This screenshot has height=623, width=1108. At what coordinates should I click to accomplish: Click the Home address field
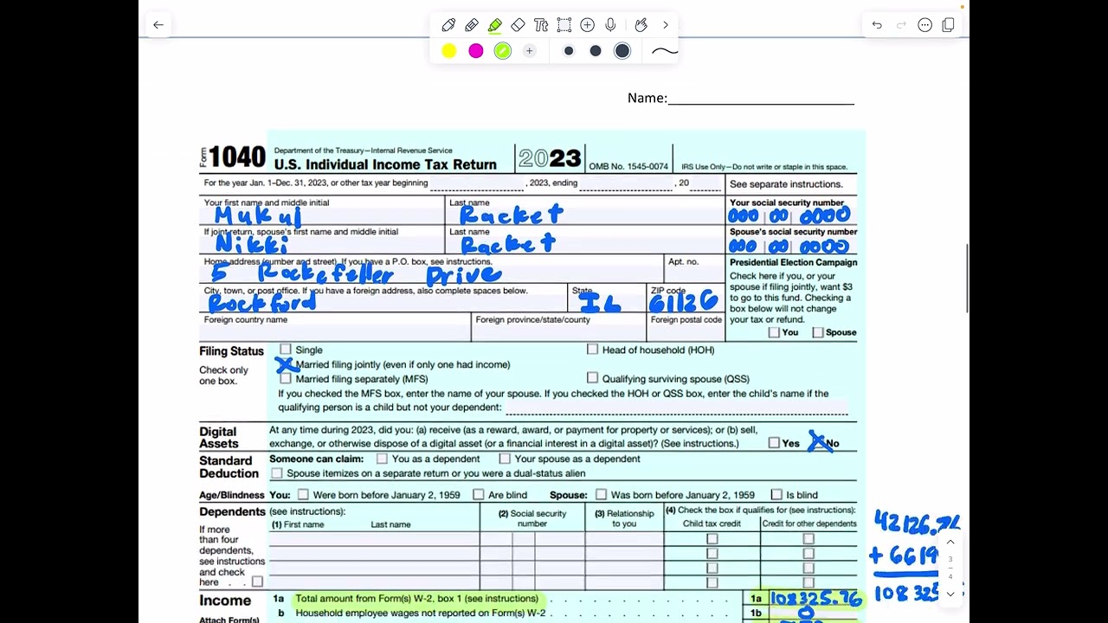coord(431,269)
